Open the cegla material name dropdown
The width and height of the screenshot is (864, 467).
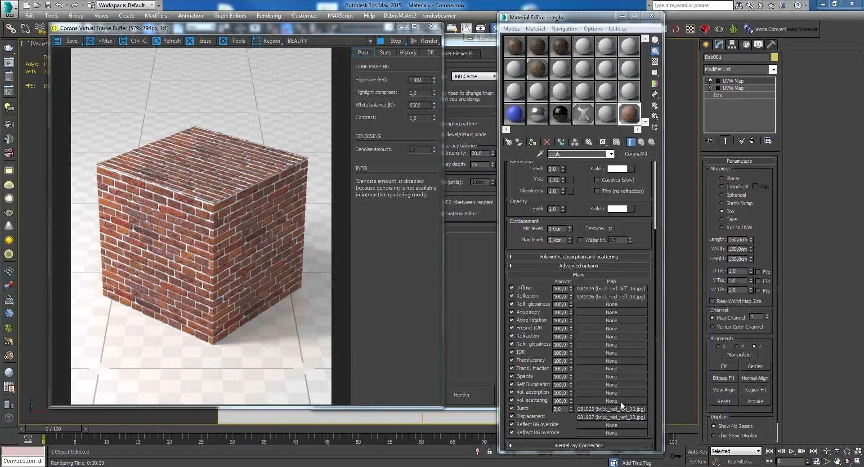tap(610, 154)
